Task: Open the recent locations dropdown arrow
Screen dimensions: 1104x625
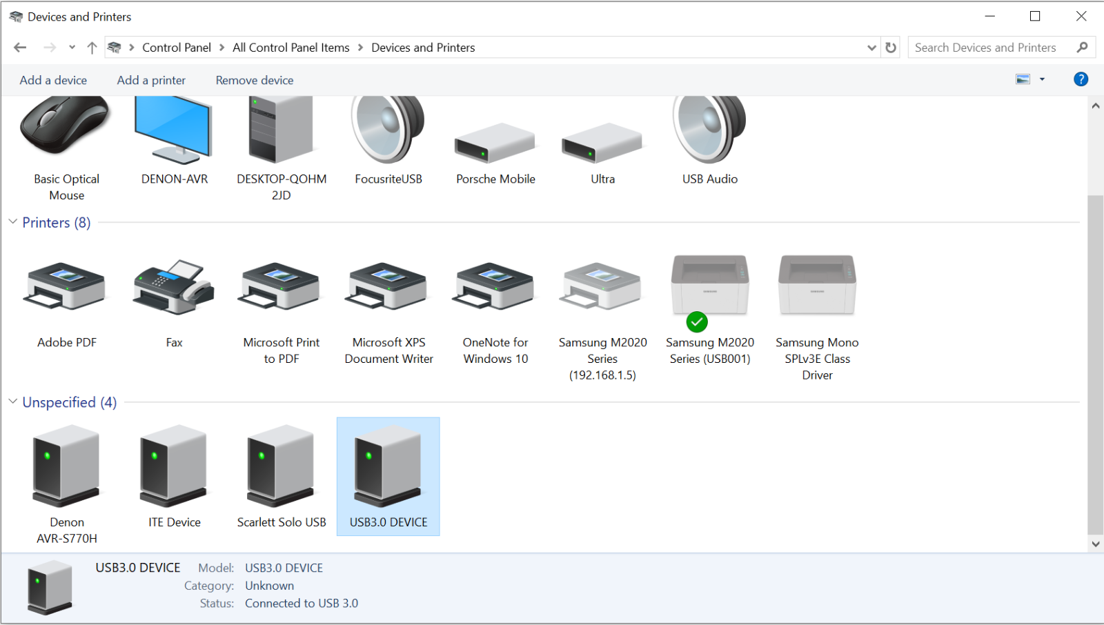Action: click(72, 48)
